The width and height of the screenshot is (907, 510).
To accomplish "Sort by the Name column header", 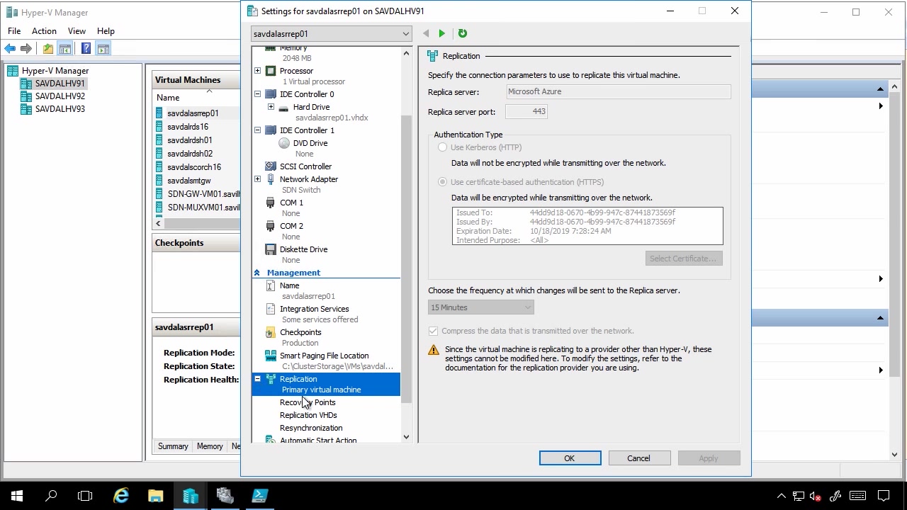I will (168, 98).
